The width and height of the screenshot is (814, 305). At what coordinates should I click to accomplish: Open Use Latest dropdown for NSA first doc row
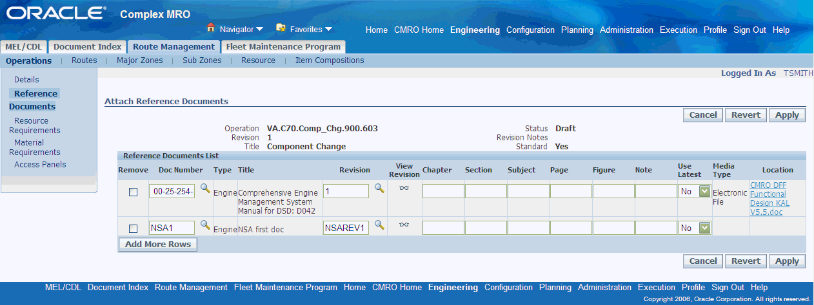tap(705, 228)
